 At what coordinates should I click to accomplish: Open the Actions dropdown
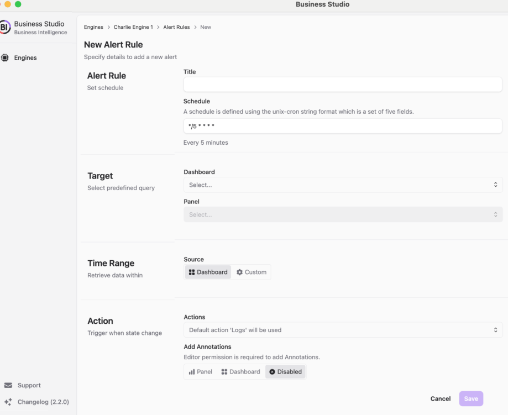(x=343, y=330)
